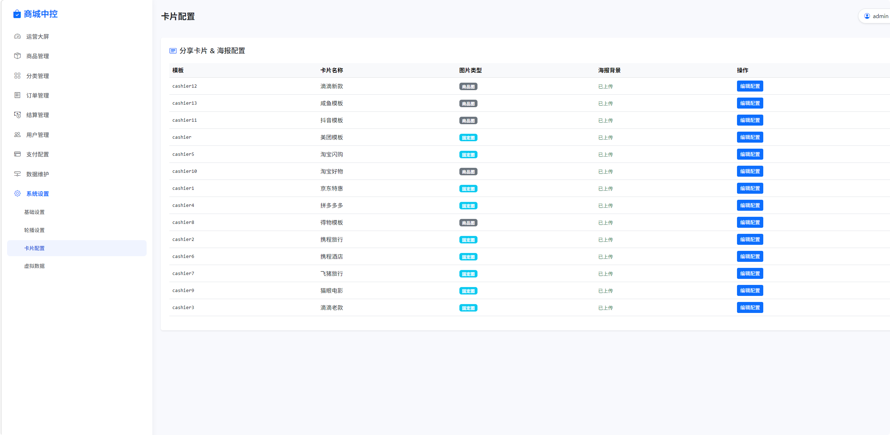Go to 虚拟数据 submenu item
This screenshot has height=435, width=890.
pyautogui.click(x=34, y=266)
